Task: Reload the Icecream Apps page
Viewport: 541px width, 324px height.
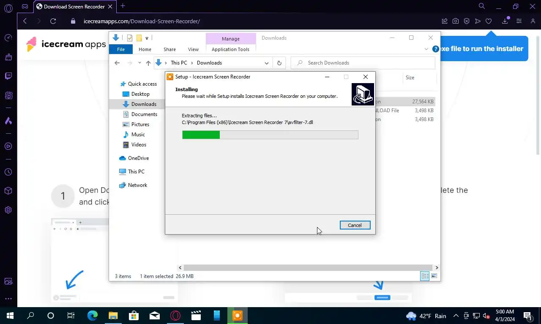Action: [x=53, y=21]
